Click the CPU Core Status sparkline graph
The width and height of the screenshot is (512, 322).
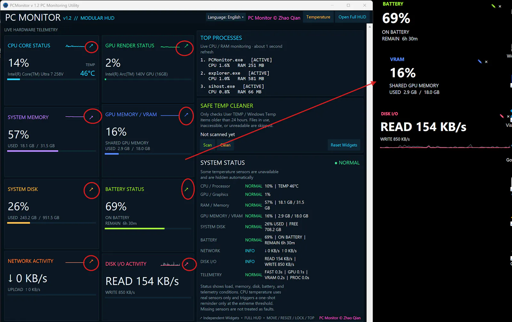[75, 46]
